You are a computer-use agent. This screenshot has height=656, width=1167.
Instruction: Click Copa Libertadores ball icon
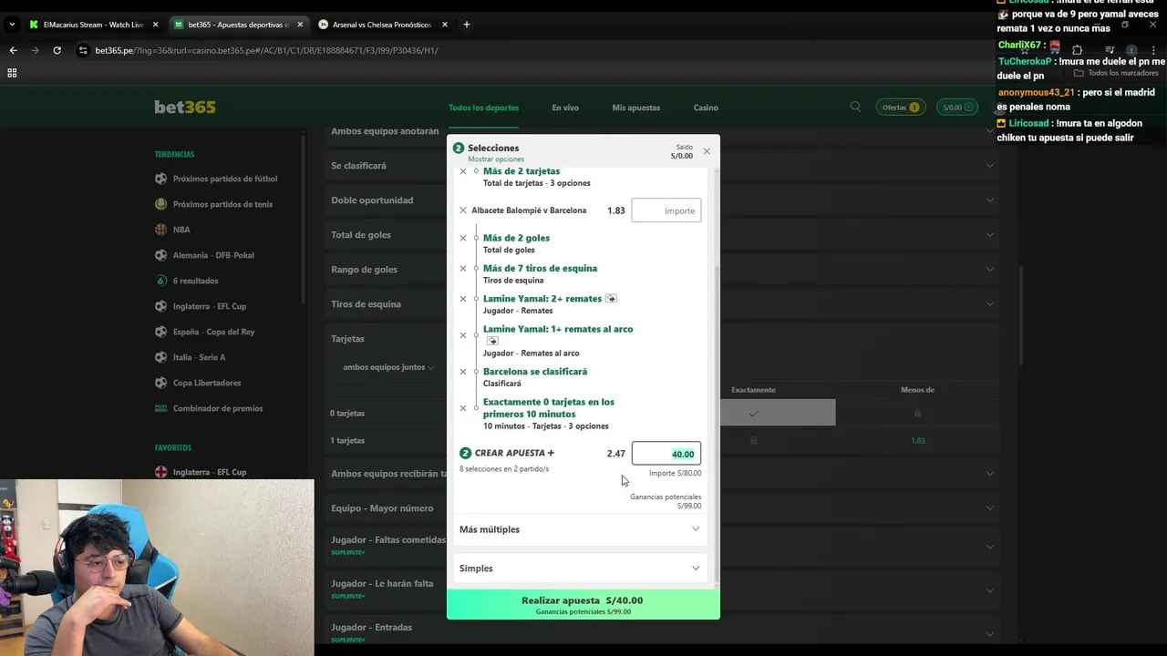[x=161, y=383]
